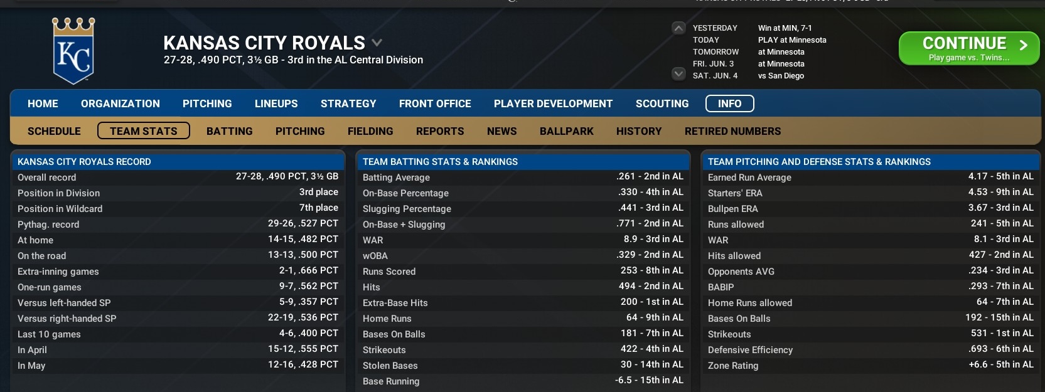Viewport: 1045px width, 392px height.
Task: Click the 'Extra-Base Hits' stat row
Action: 523,302
